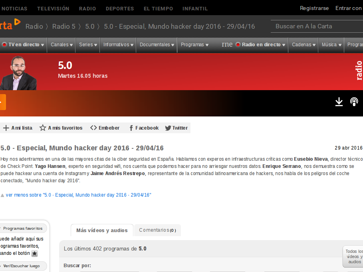The image size is (363, 272).
Task: Open the podcast subscription icon
Action: tap(354, 102)
